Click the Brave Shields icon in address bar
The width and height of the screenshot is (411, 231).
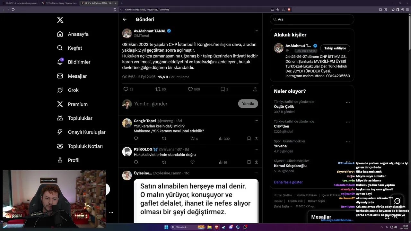pos(289,10)
